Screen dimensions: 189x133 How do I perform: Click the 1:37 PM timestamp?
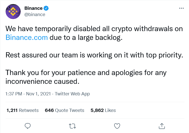click(14, 94)
